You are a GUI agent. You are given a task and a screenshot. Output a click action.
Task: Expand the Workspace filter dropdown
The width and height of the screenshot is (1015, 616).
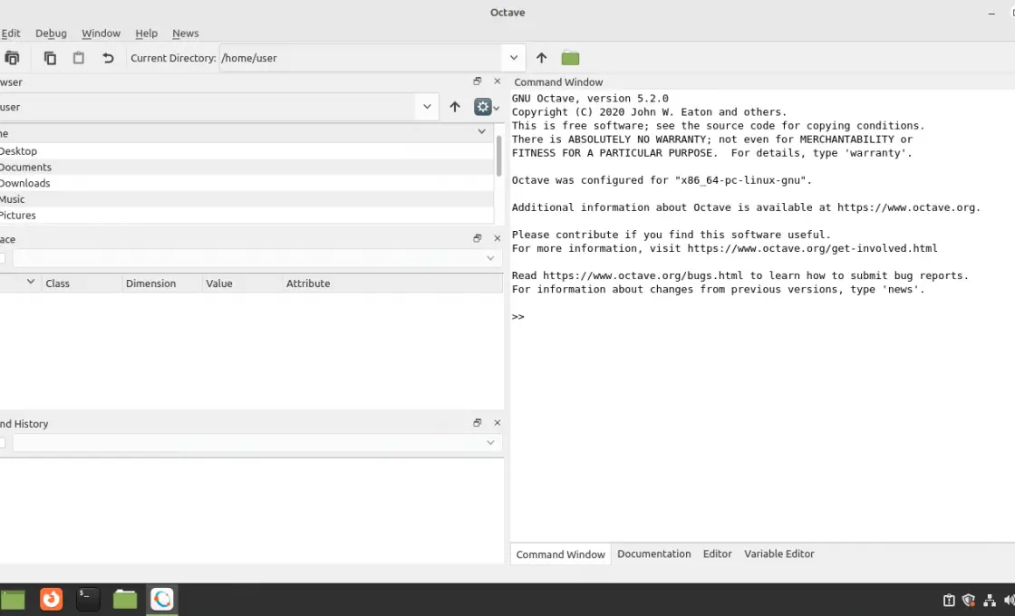490,258
